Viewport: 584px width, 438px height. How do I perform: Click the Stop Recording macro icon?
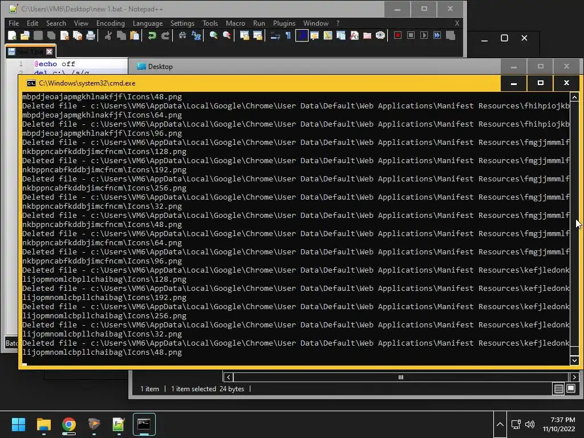click(x=411, y=35)
